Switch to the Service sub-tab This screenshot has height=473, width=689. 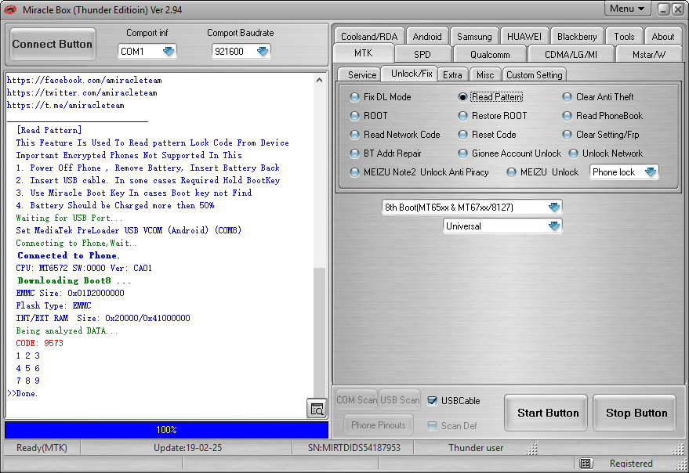pos(362,75)
